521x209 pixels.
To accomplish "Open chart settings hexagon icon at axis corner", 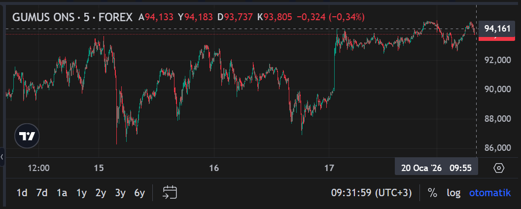I will click(x=499, y=168).
